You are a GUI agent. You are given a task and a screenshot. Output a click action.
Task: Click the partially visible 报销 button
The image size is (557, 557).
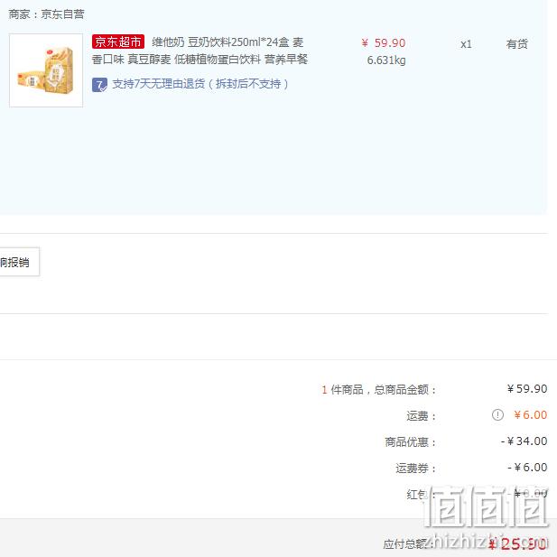click(19, 262)
